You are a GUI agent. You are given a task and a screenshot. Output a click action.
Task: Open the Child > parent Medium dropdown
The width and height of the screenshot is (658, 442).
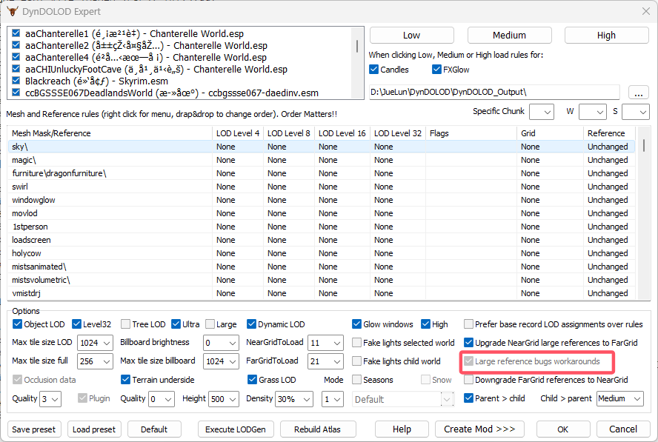coord(619,398)
